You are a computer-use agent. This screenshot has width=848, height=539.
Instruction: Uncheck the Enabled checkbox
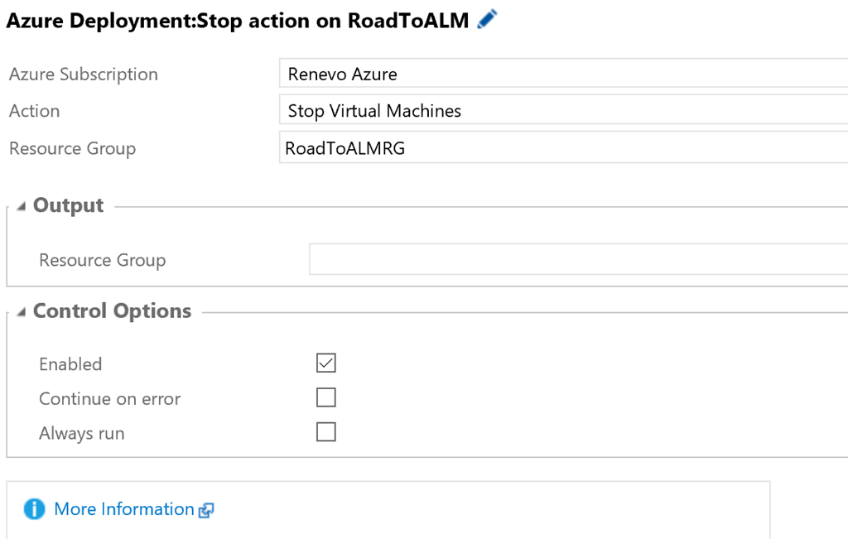pos(326,363)
